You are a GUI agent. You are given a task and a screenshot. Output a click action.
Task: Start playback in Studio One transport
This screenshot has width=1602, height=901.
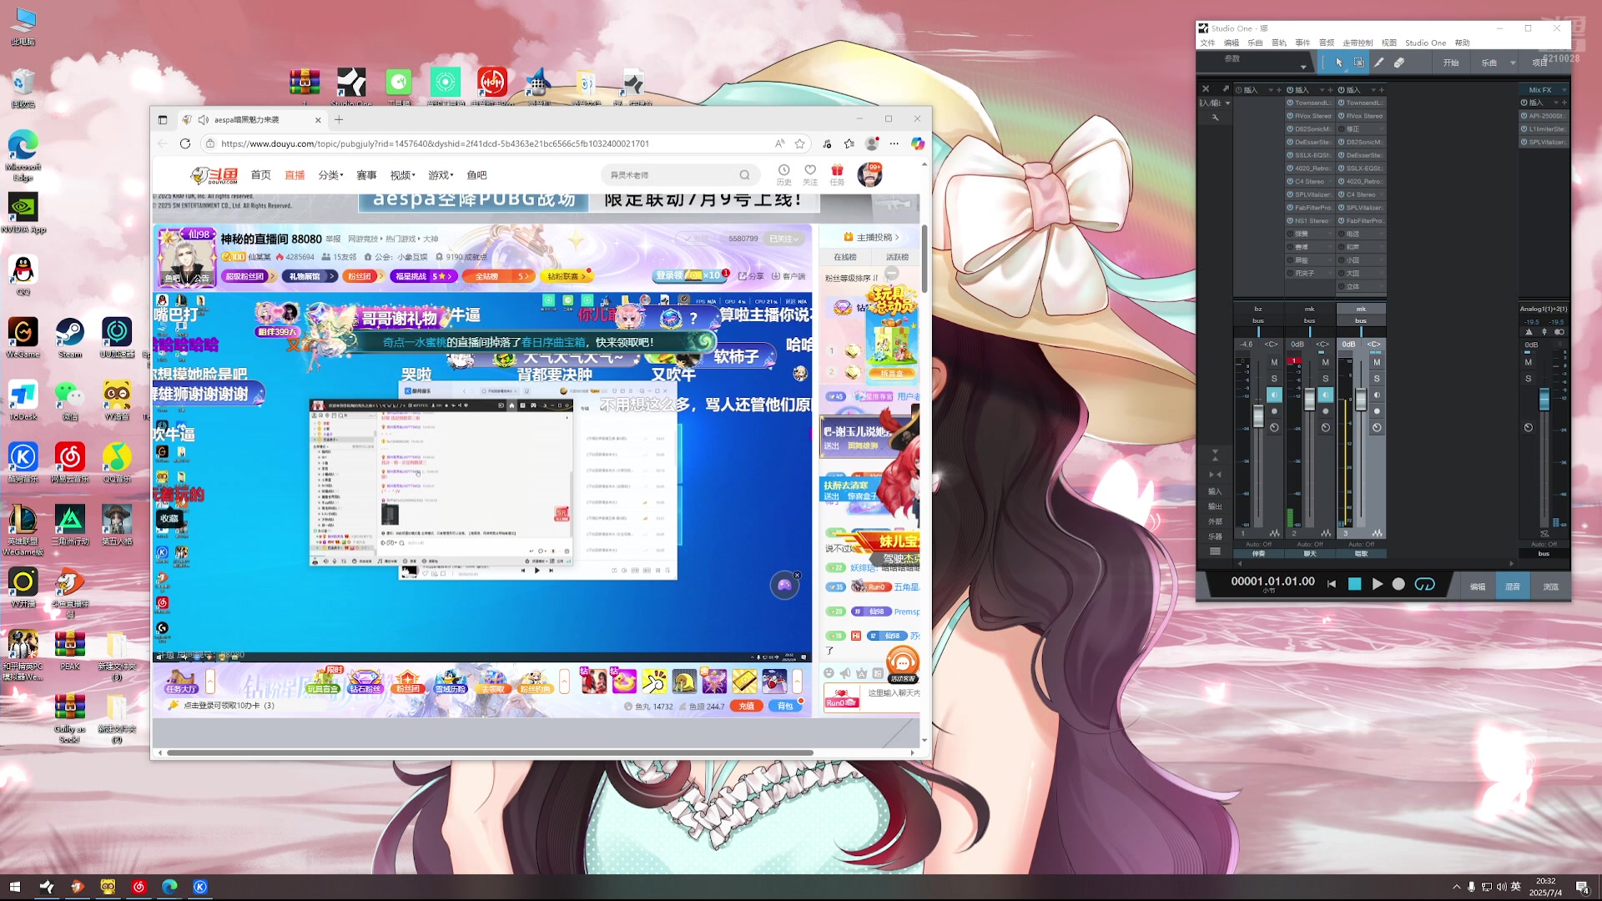pos(1377,584)
